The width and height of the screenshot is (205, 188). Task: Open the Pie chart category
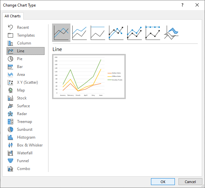click(x=20, y=59)
